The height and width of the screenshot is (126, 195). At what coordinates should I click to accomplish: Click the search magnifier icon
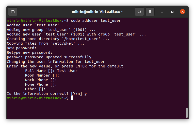[x=139, y=12]
